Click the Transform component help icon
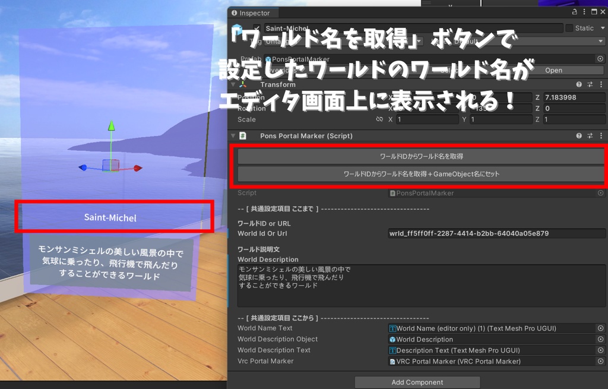The image size is (608, 389). coord(579,84)
